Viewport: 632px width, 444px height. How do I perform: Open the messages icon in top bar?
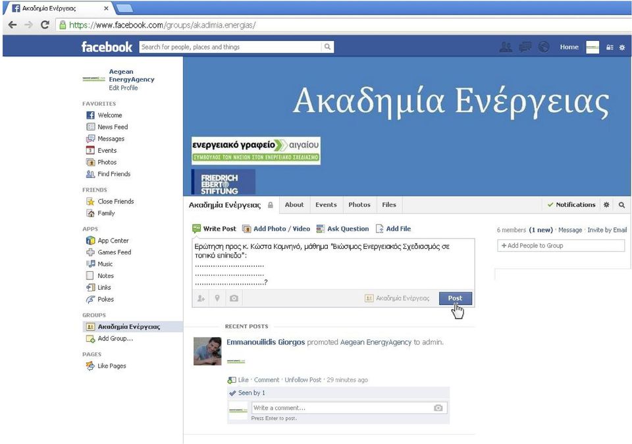[x=525, y=47]
